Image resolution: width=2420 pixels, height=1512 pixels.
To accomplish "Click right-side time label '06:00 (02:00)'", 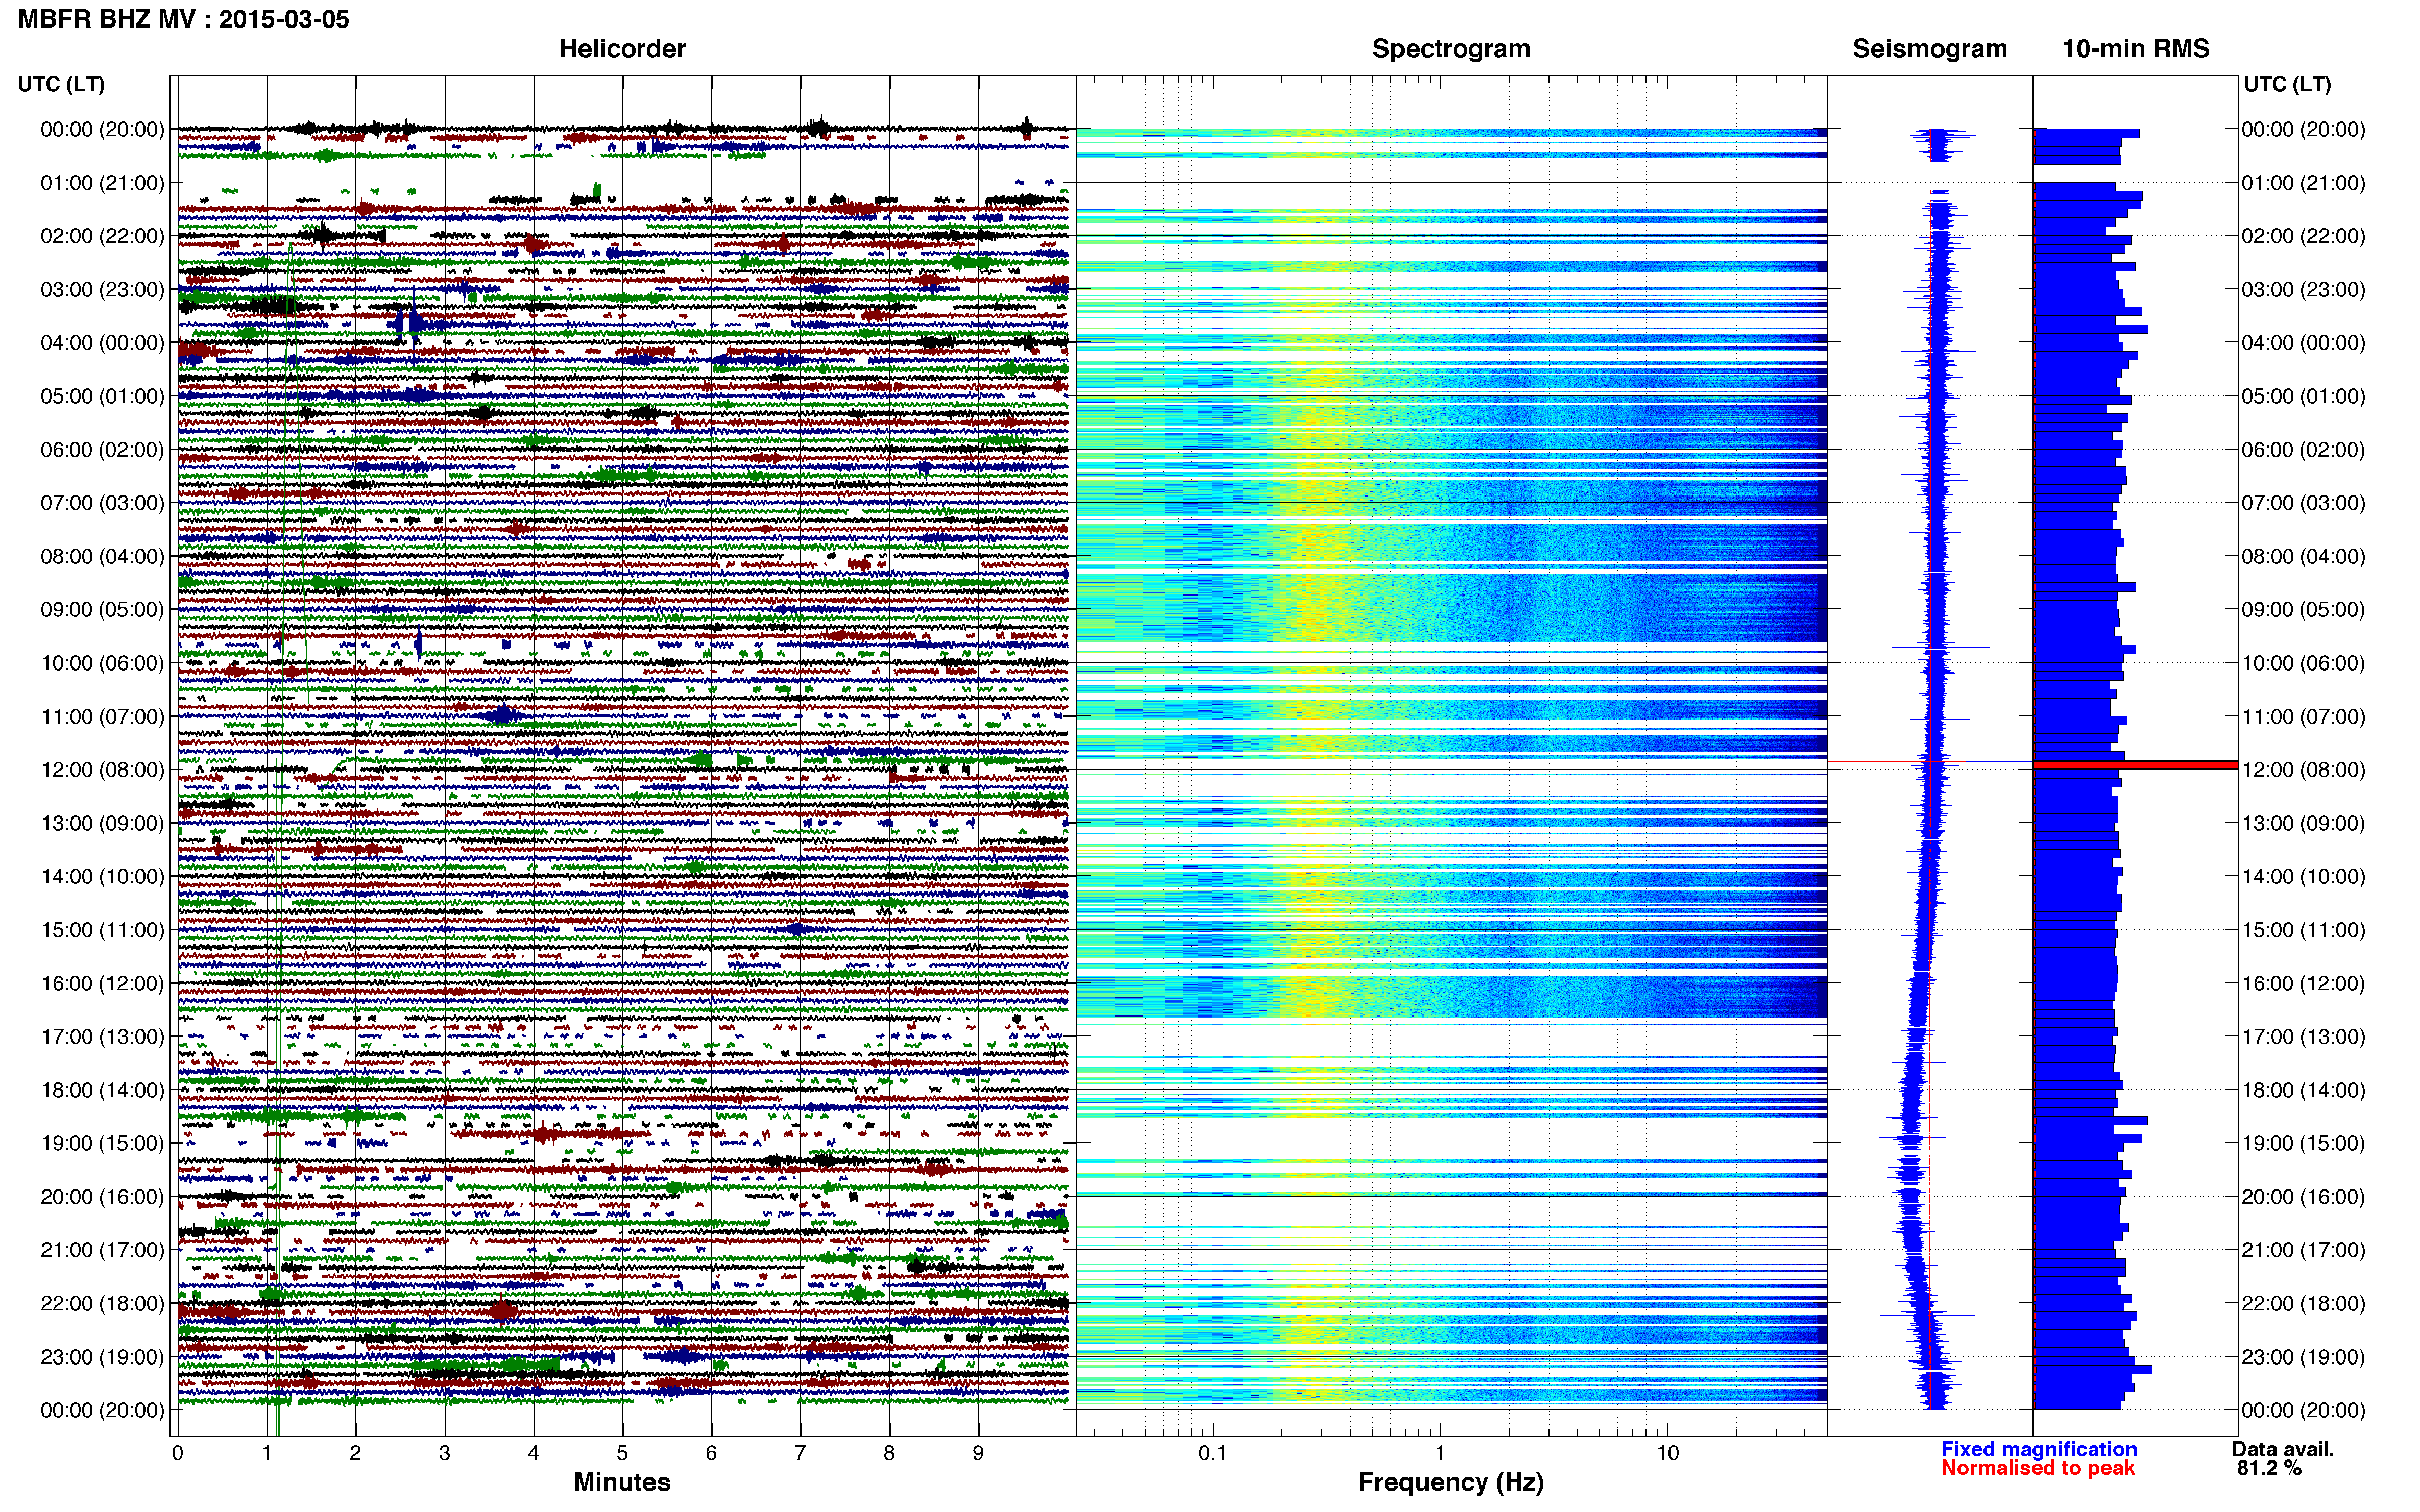I will [2303, 450].
